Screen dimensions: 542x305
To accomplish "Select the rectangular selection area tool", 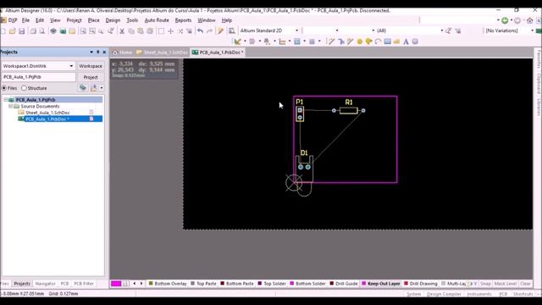I will click(161, 31).
